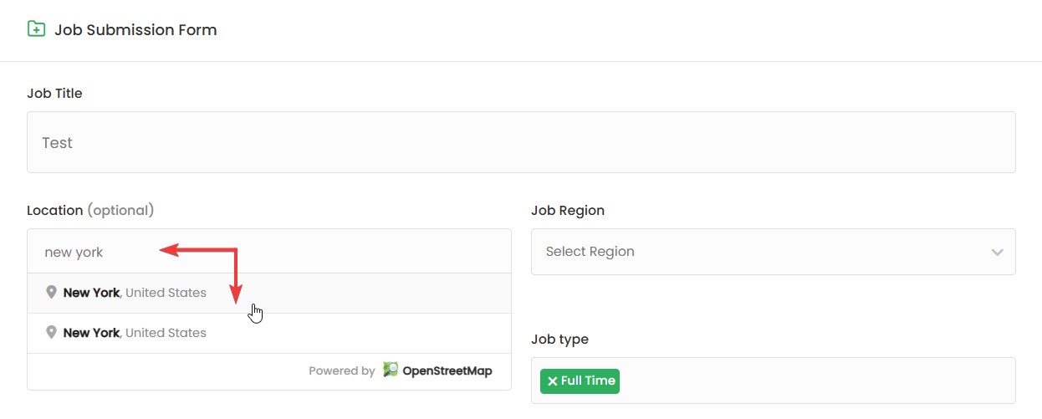Click the Powered by text in the suggestions footer

tap(341, 370)
